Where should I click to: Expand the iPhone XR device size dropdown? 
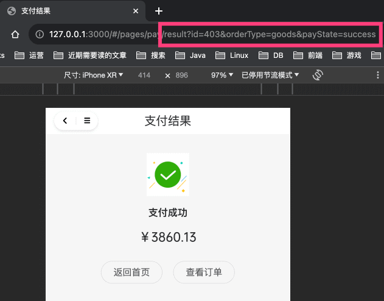tap(93, 75)
